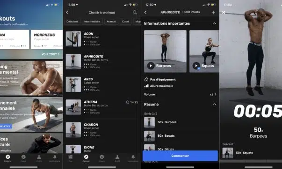Screen dimensions: 282x169
Task: Open the CHARON workout
Action: (x=102, y=130)
